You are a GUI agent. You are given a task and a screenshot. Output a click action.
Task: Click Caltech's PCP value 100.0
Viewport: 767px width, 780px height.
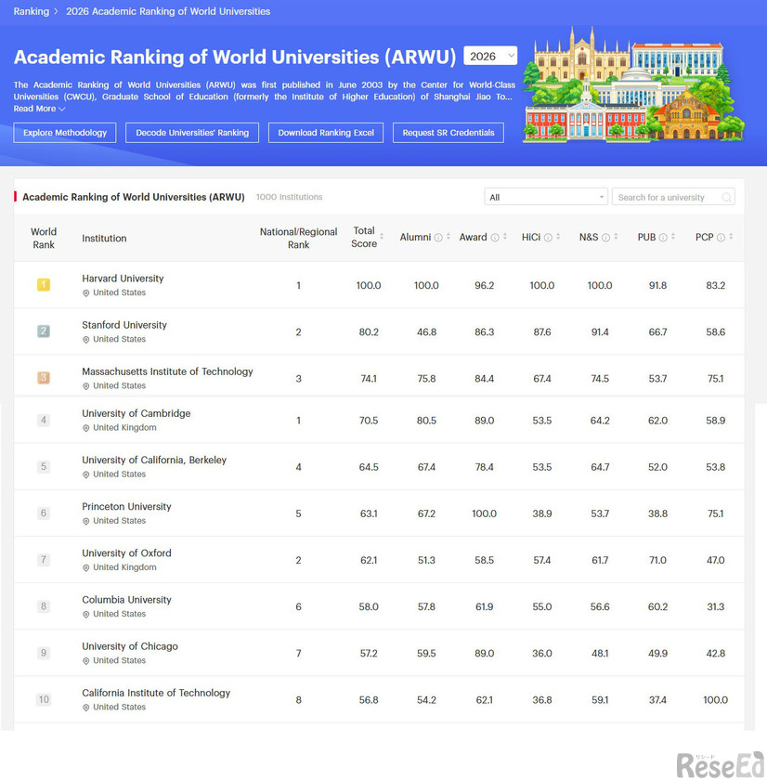(715, 700)
